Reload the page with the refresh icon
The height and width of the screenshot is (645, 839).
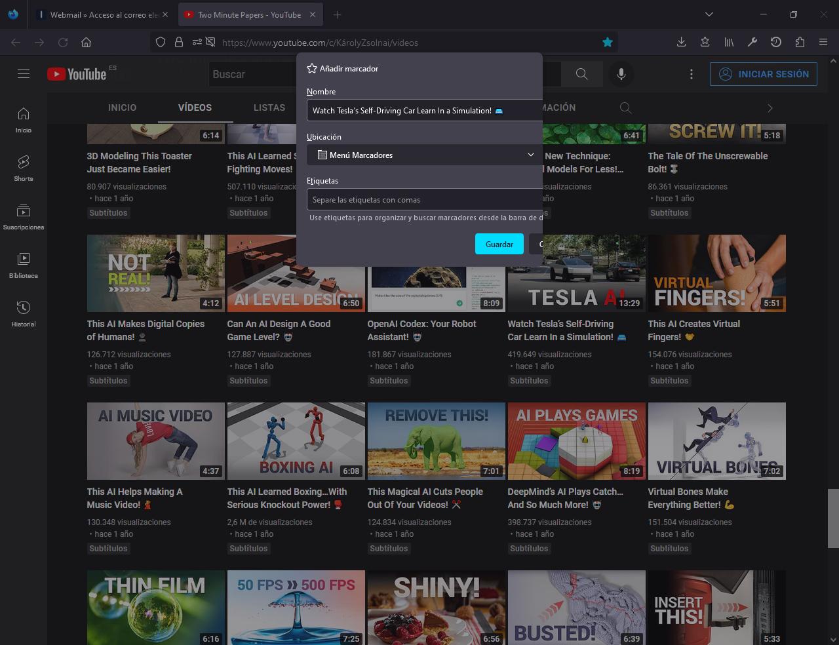click(63, 43)
